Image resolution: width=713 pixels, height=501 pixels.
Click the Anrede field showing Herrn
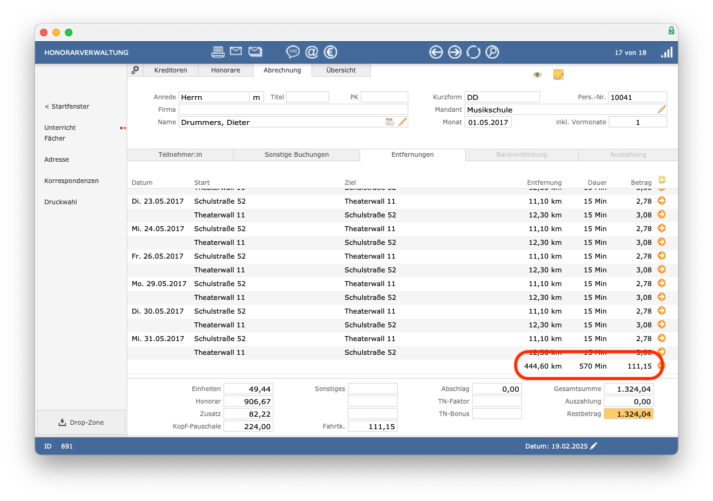click(214, 97)
